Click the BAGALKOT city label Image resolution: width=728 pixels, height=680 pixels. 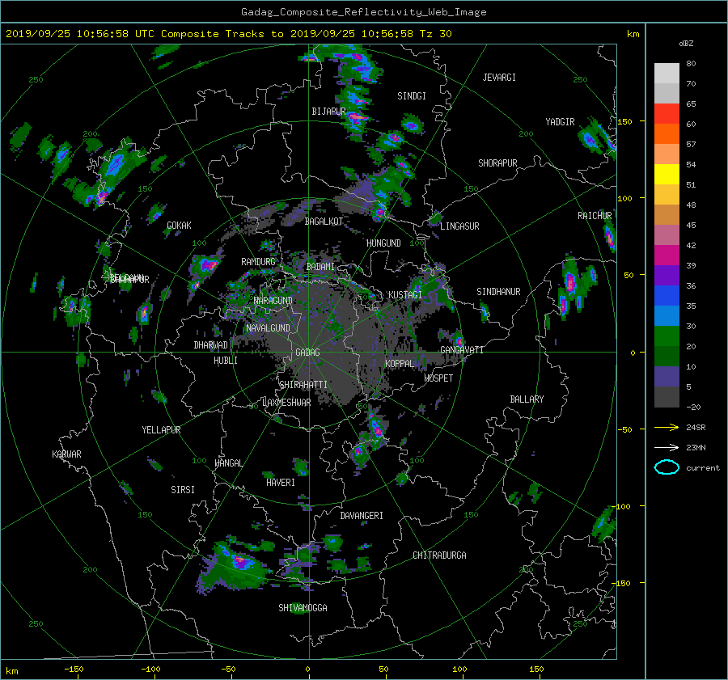point(324,222)
